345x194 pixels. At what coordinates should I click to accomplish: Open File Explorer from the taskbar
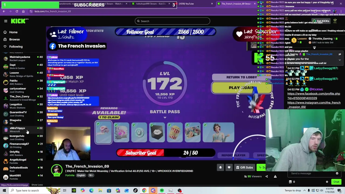pos(100,190)
